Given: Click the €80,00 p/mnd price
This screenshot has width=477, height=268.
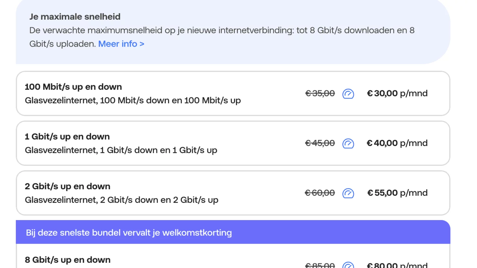Looking at the screenshot, I should [397, 265].
